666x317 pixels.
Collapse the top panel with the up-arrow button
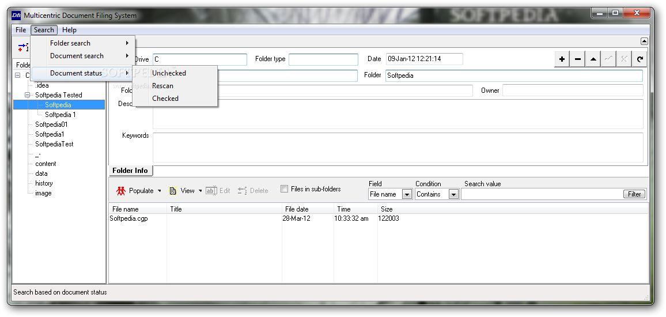644,41
